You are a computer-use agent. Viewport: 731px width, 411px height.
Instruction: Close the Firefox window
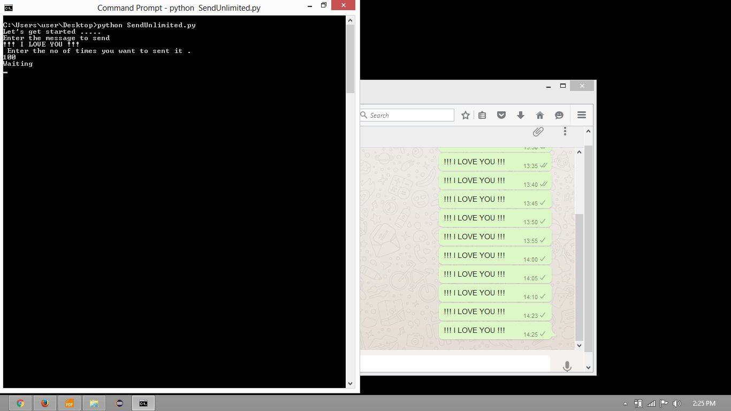pos(582,86)
